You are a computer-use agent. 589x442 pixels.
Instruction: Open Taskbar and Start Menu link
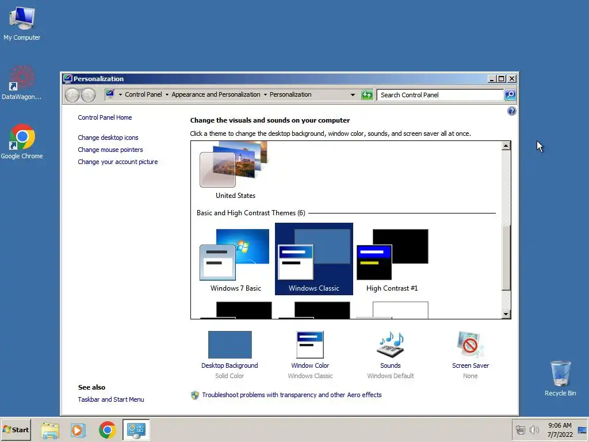coord(111,399)
